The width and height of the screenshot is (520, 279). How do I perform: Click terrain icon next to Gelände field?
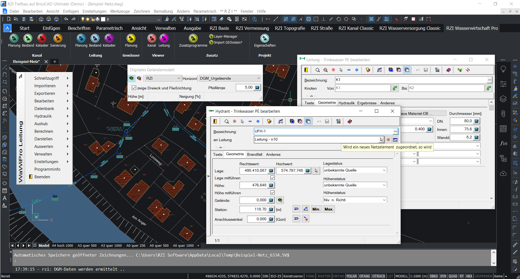[280, 200]
